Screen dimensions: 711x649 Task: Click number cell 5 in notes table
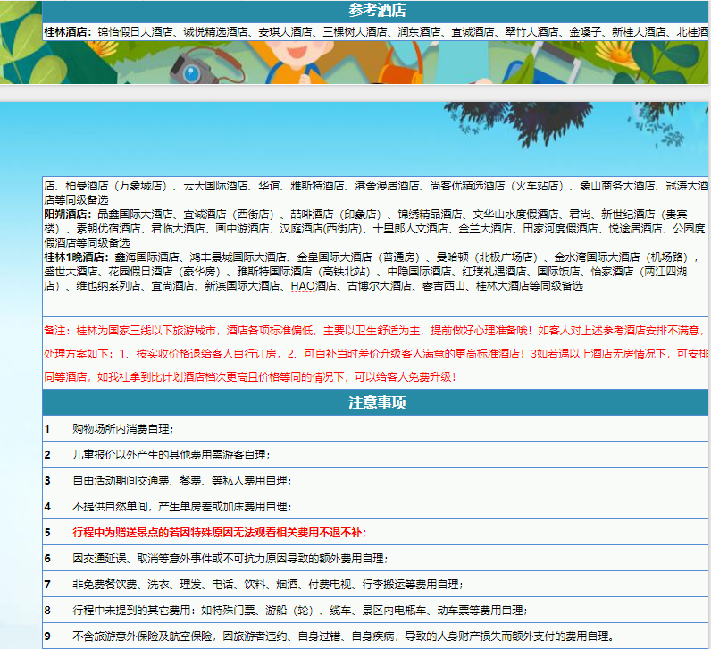click(x=56, y=533)
